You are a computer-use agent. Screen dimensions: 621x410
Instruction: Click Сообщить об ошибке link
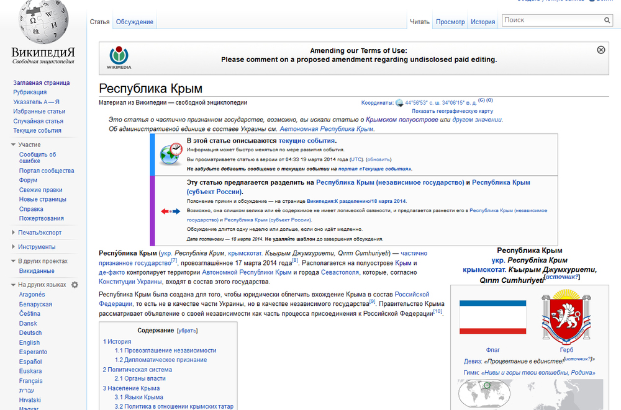point(38,158)
